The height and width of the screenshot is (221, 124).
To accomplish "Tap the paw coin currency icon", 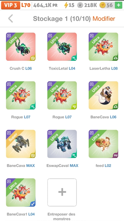I will tap(80, 5).
